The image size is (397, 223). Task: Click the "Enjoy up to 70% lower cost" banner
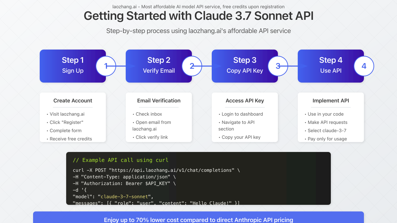pos(198,217)
